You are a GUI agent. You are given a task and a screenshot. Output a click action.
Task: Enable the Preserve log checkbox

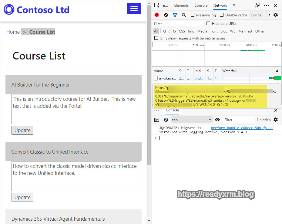[193, 15]
